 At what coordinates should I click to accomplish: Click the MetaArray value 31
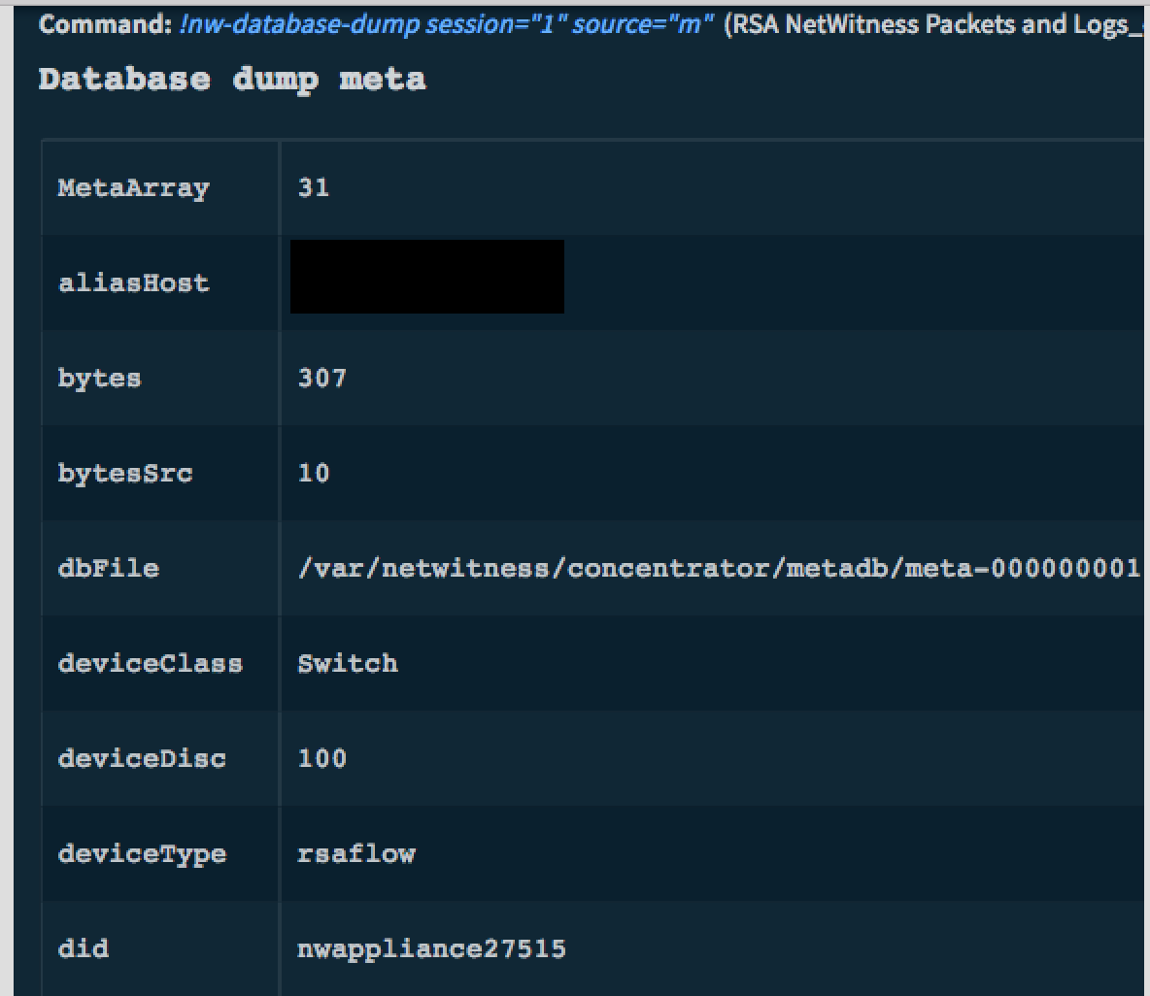(x=314, y=187)
